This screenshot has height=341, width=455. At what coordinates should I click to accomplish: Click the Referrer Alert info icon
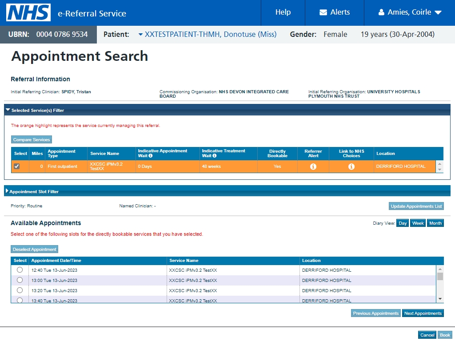tap(313, 167)
